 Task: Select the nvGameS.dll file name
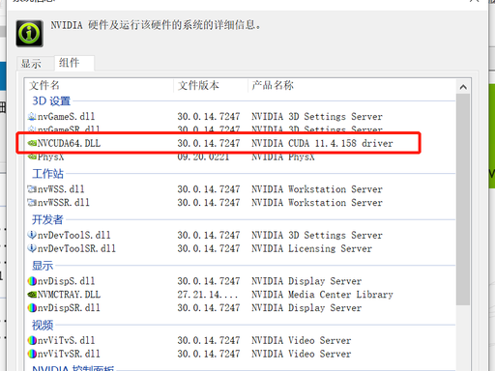coord(66,116)
